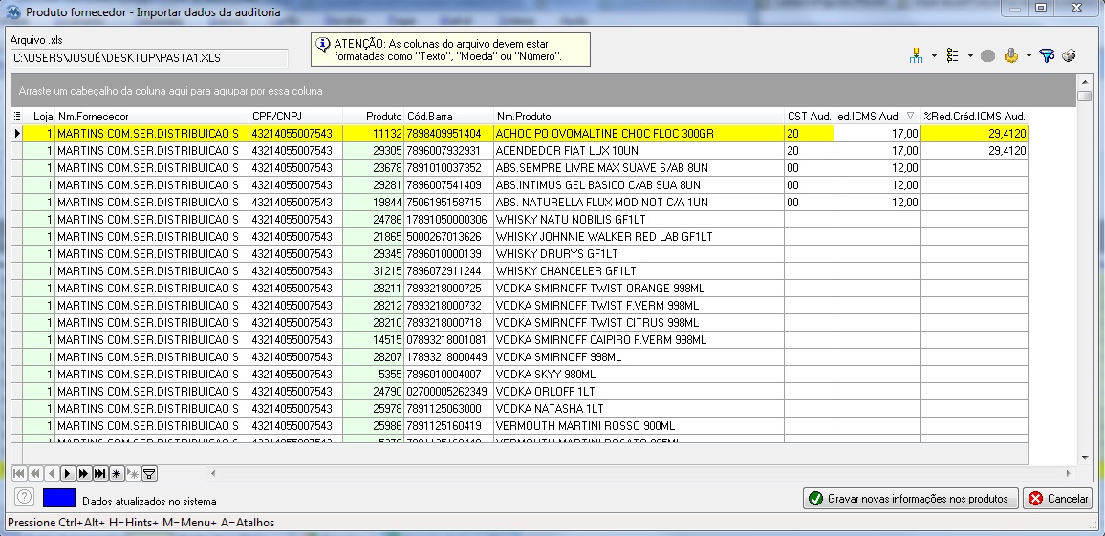Click barcode 7898409951404 cell
The height and width of the screenshot is (536, 1105).
pos(449,133)
